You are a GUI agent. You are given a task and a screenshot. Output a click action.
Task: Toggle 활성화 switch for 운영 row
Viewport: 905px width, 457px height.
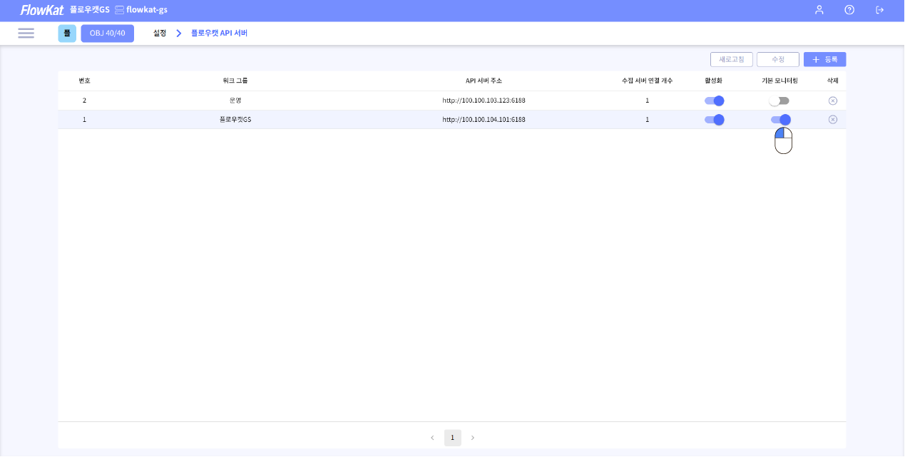714,101
